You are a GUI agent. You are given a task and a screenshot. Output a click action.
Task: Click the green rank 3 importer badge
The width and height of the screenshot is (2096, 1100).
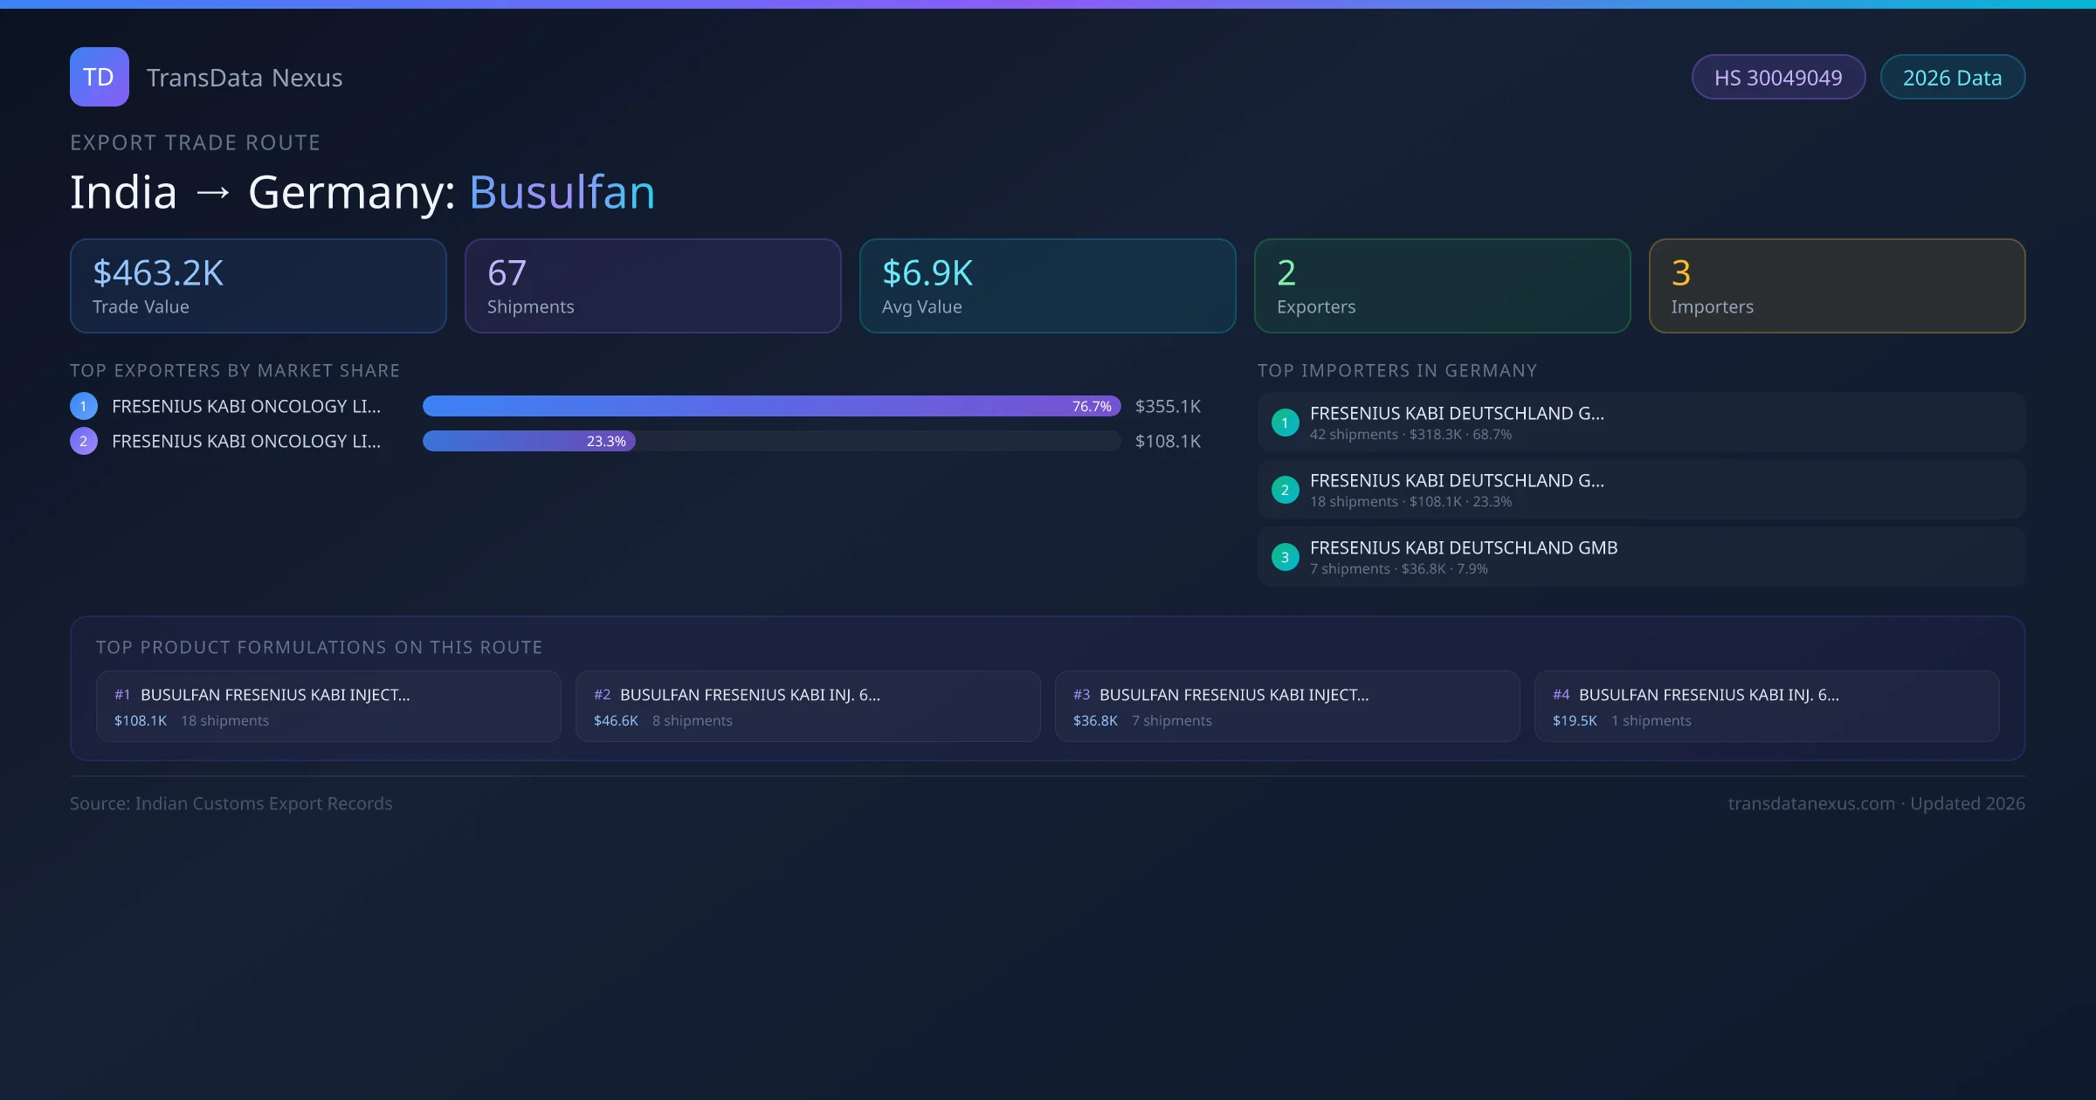click(x=1285, y=557)
